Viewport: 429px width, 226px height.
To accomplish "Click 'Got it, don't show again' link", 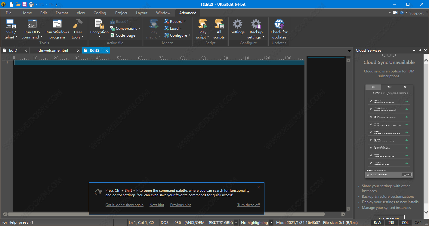I will click(124, 205).
